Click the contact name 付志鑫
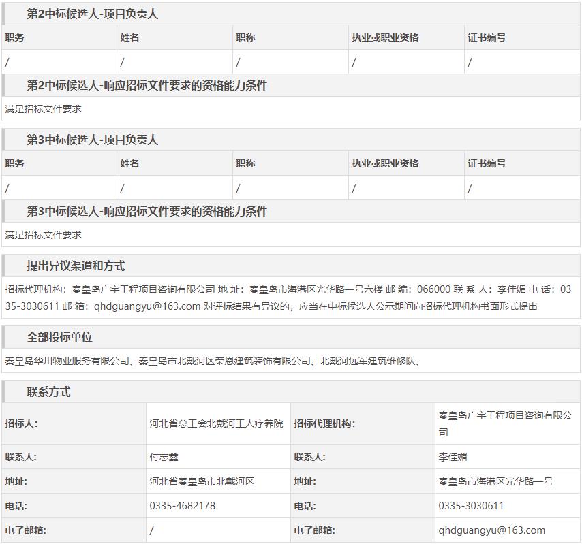This screenshot has width=582, height=544. (x=164, y=457)
